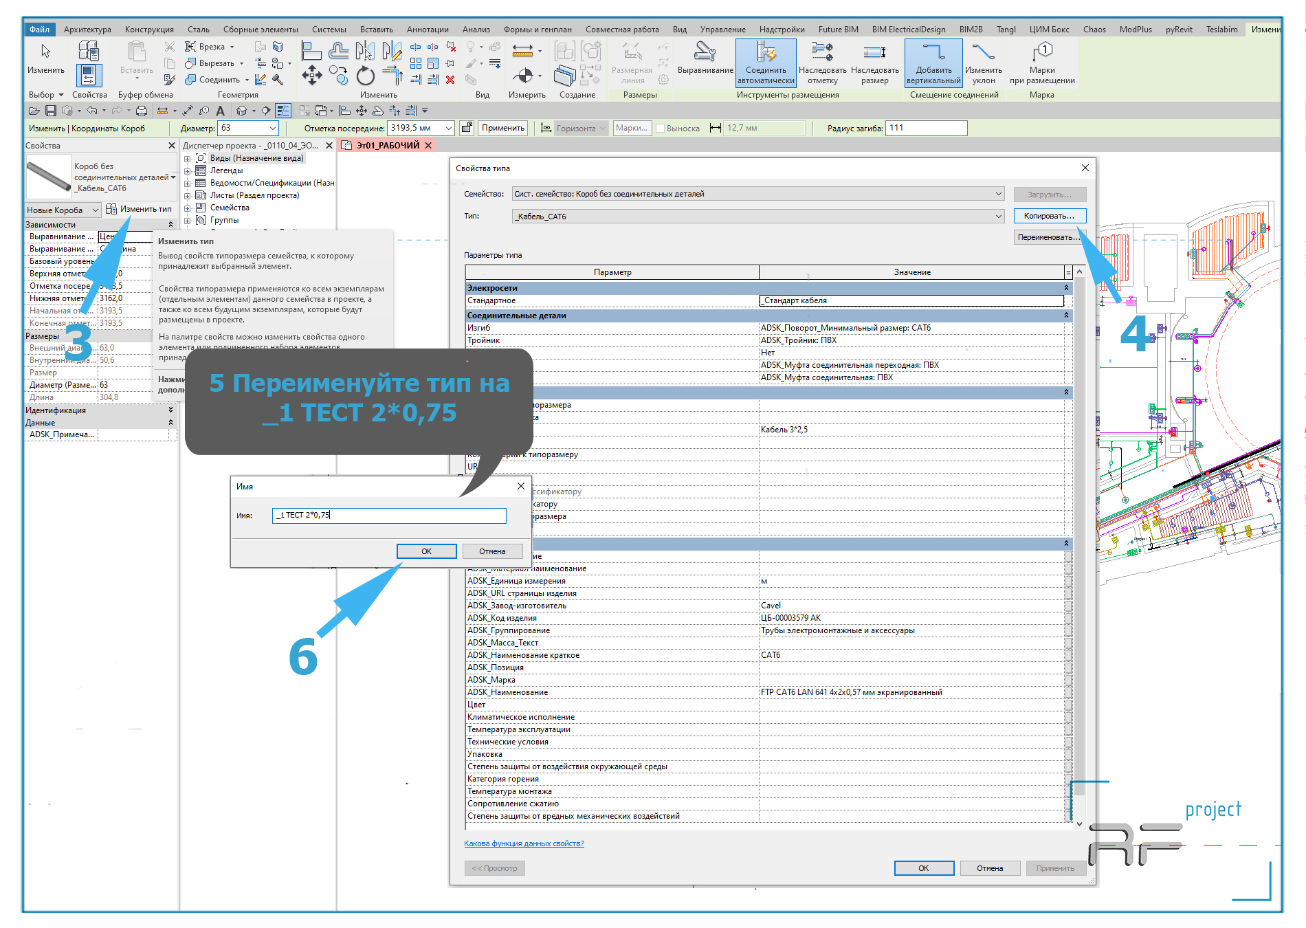Screen dimensions: 1306x928
Task: Select the Align tool
Action: (x=311, y=50)
